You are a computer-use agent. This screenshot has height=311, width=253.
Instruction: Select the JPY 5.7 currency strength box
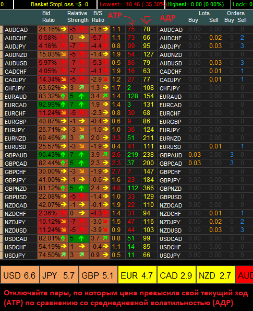(x=59, y=275)
